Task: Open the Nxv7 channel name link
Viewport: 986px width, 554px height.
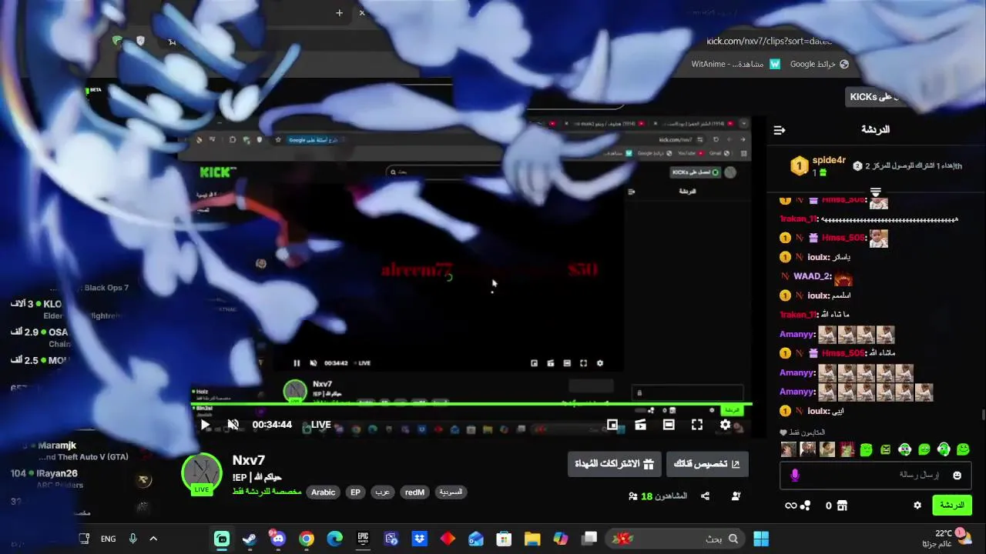Action: click(x=249, y=460)
